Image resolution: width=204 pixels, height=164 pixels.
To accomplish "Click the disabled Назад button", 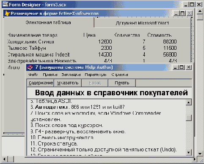I will pyautogui.click(x=95, y=83).
